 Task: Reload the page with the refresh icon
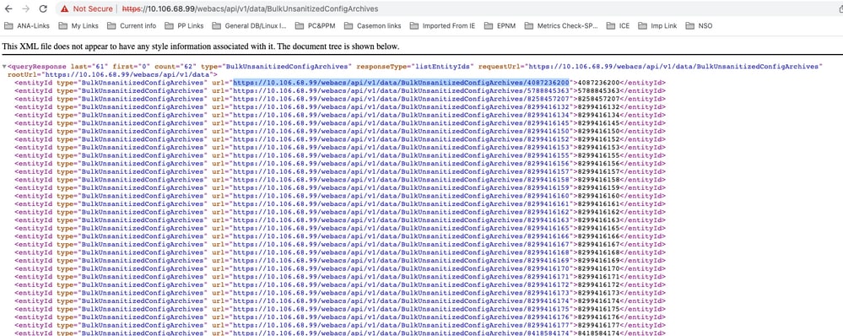[44, 9]
